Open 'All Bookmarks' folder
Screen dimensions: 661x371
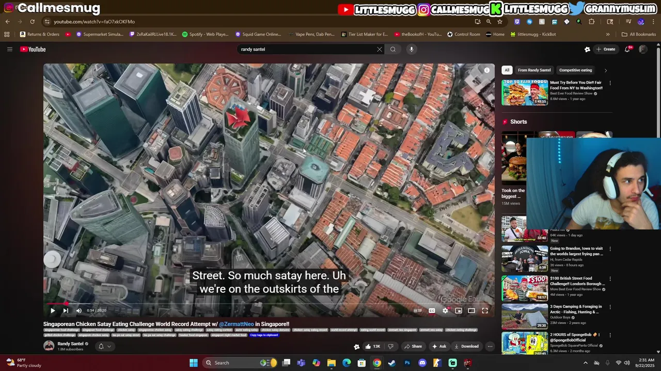[x=639, y=35]
